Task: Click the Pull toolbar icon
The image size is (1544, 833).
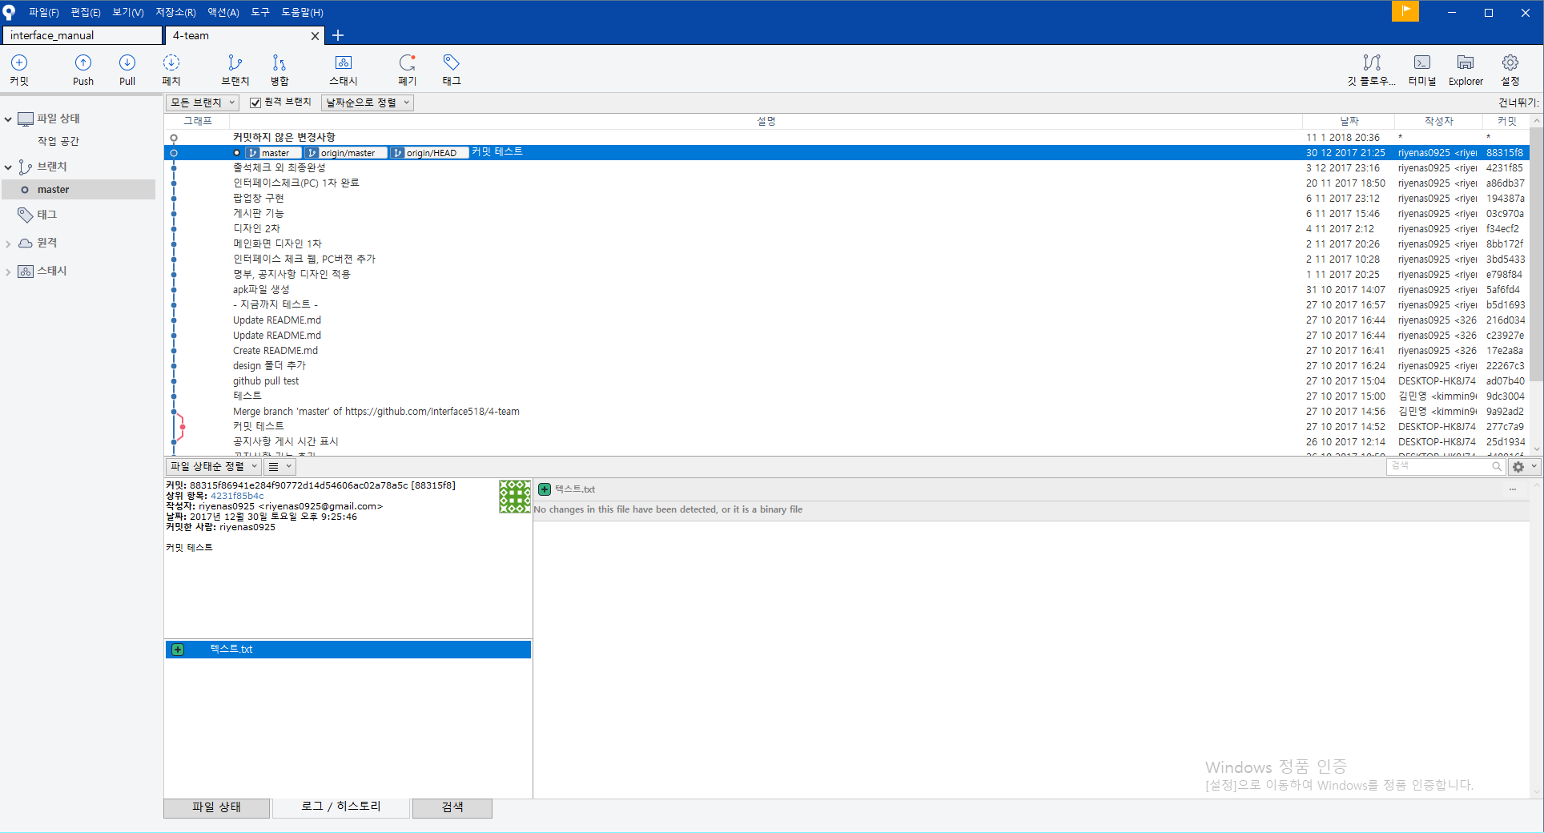Action: [127, 70]
